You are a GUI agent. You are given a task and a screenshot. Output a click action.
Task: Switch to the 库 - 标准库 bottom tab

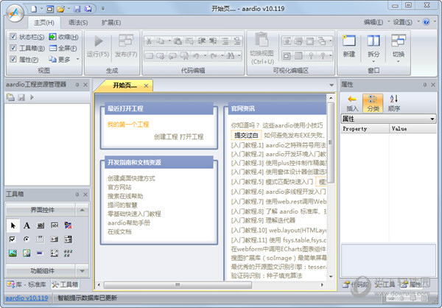(27, 284)
